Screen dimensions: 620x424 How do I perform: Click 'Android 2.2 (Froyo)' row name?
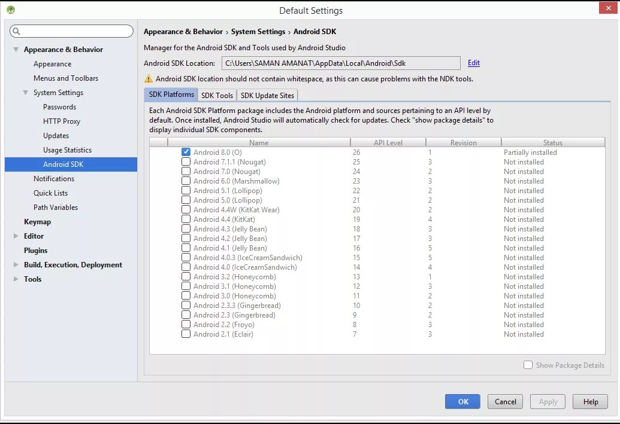click(x=224, y=325)
